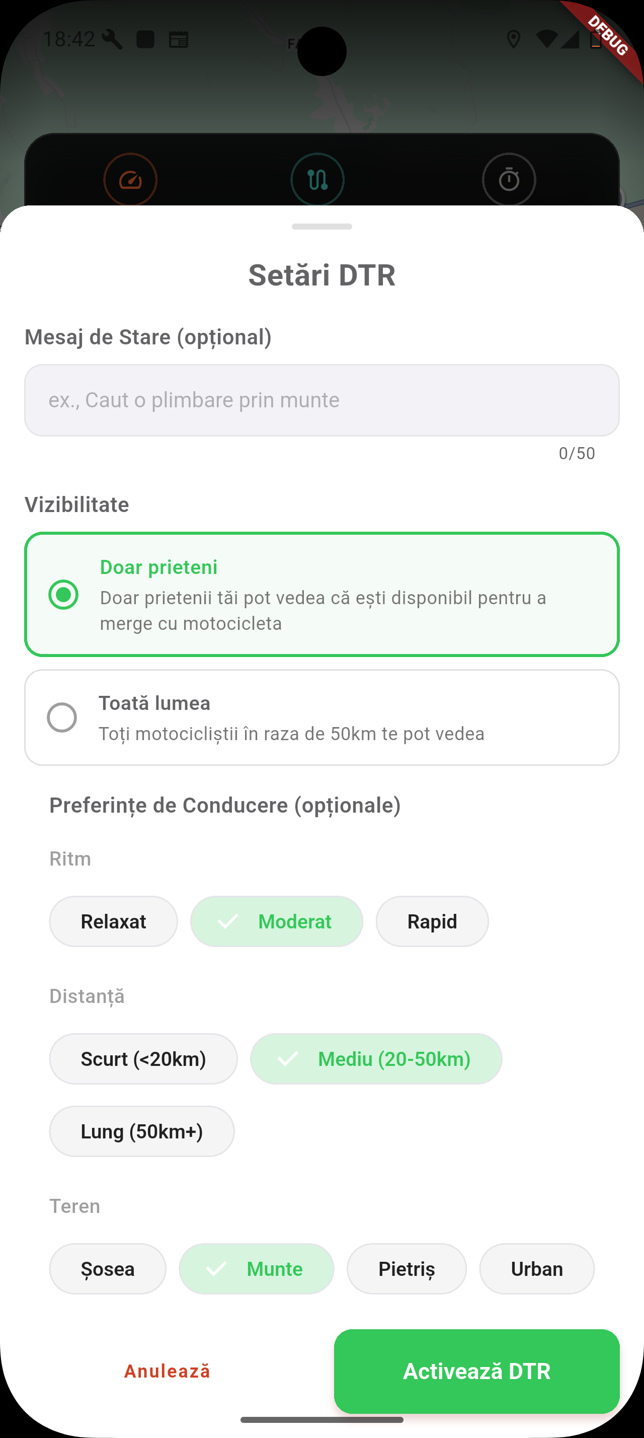Deselect the Moderat pace chip
The height and width of the screenshot is (1438, 644).
point(277,921)
